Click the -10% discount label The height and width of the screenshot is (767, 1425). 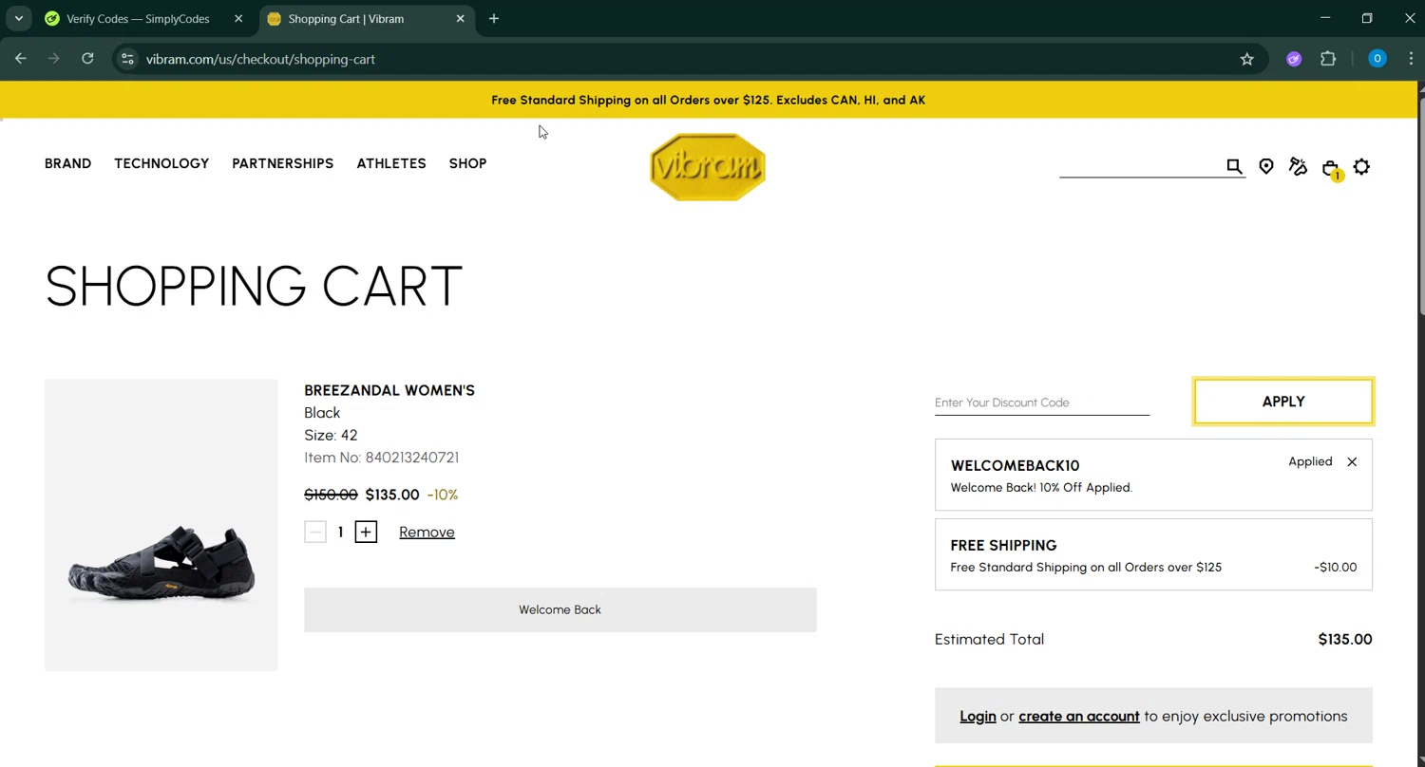coord(443,495)
